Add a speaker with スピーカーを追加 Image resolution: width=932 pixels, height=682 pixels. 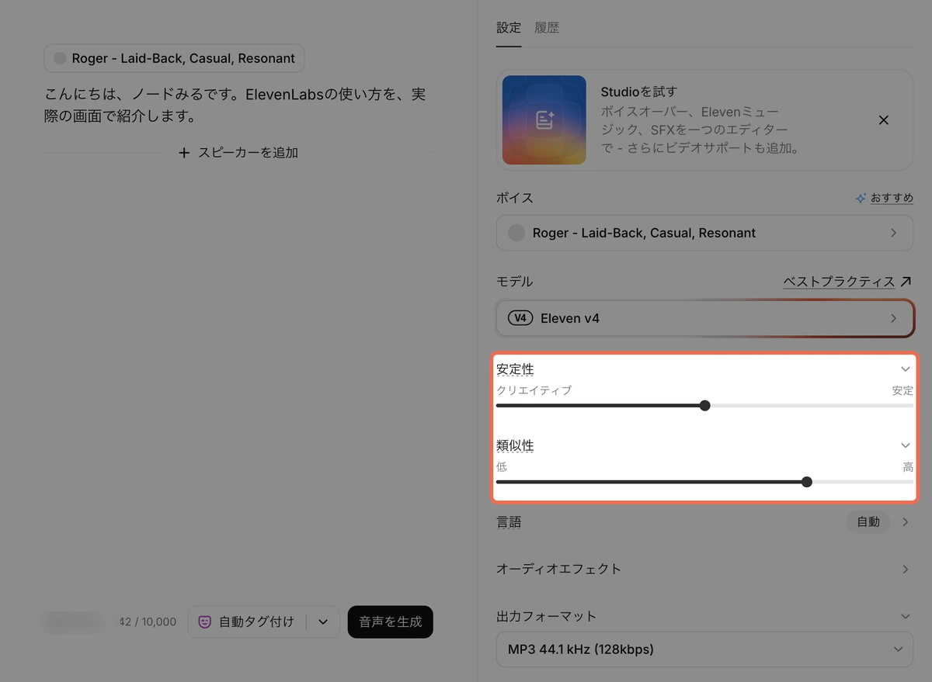click(x=238, y=153)
